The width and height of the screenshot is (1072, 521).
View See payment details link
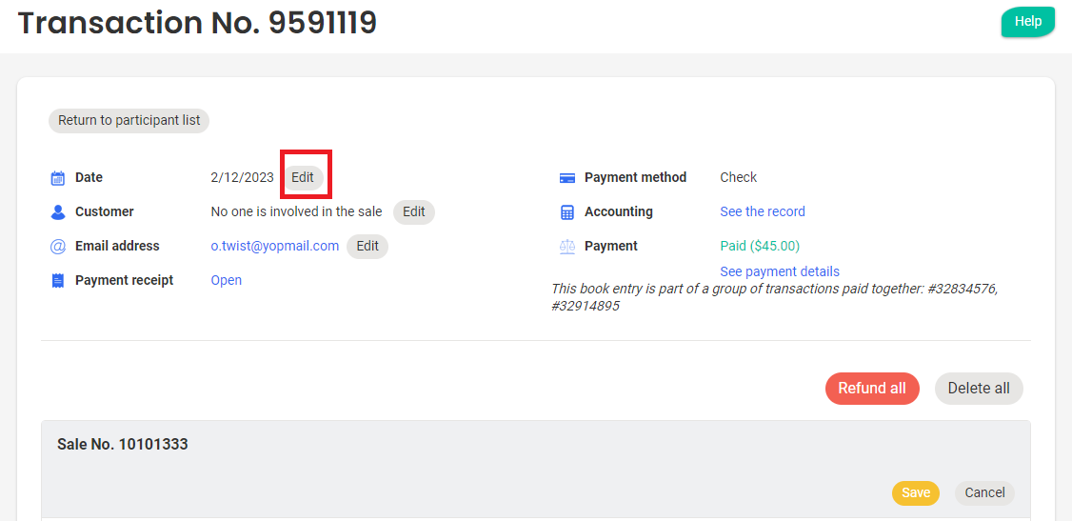pos(780,271)
